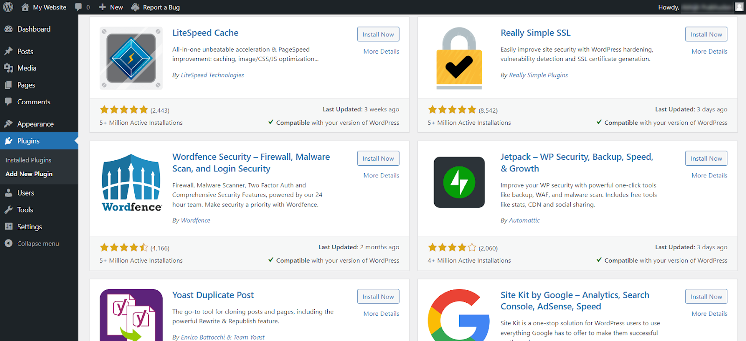Viewport: 746px width, 341px height.
Task: Click the Plugins plug icon
Action: pyautogui.click(x=8, y=141)
